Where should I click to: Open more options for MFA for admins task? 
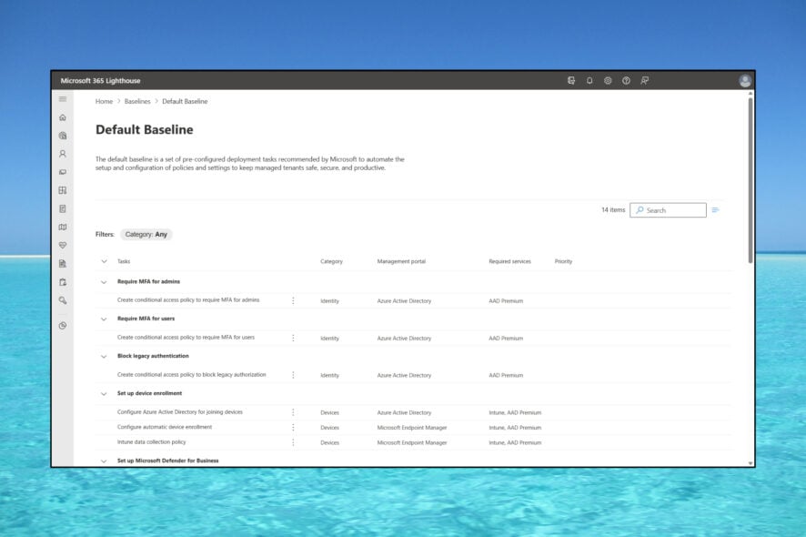tap(293, 300)
